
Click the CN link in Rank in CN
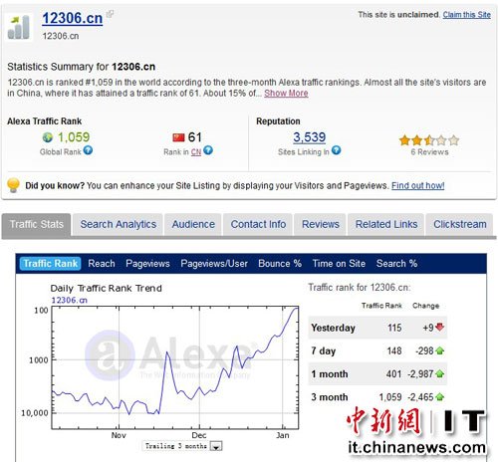(x=196, y=152)
